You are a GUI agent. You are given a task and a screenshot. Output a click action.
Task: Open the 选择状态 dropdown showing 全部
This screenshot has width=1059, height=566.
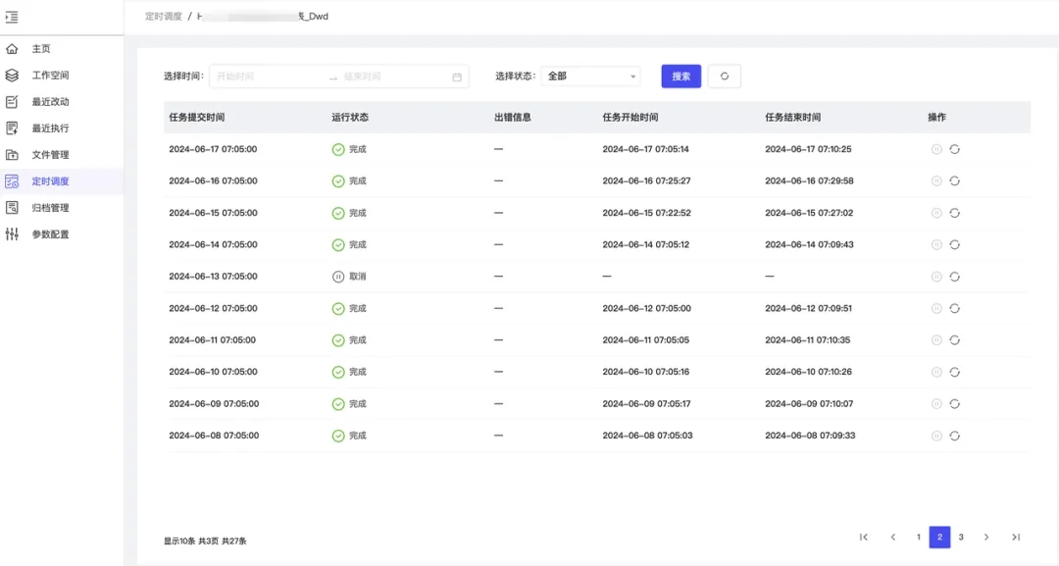coord(590,77)
